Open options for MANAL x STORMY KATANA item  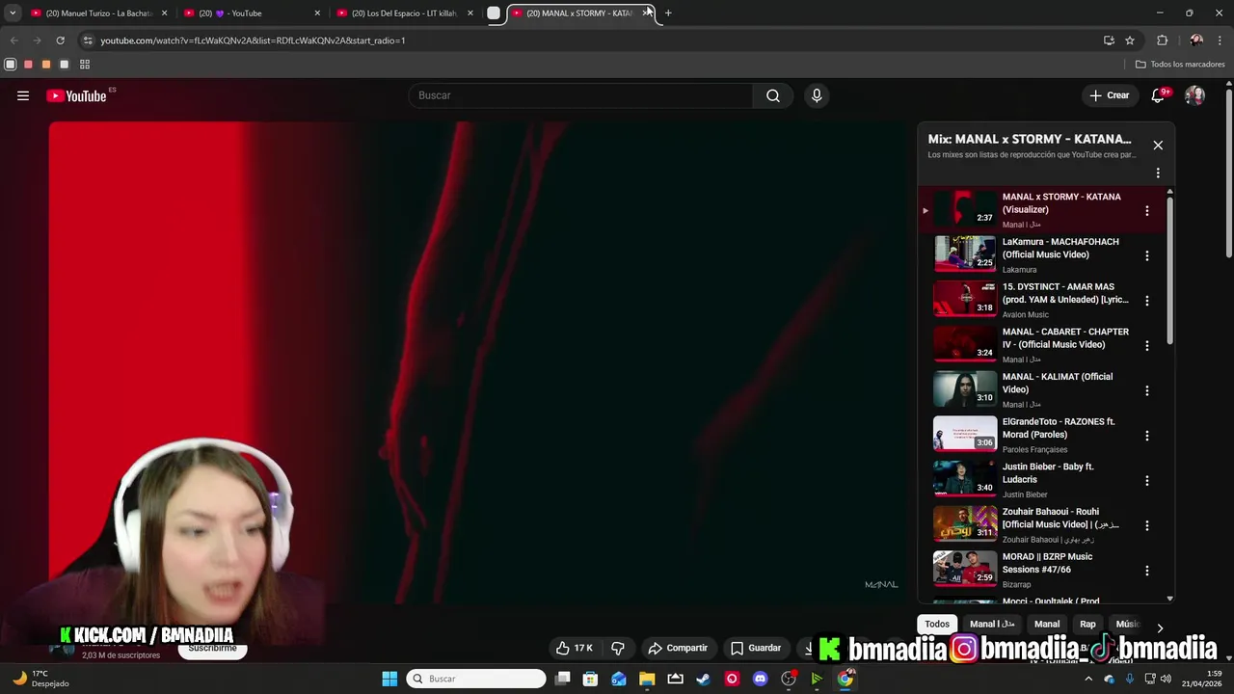(1146, 211)
